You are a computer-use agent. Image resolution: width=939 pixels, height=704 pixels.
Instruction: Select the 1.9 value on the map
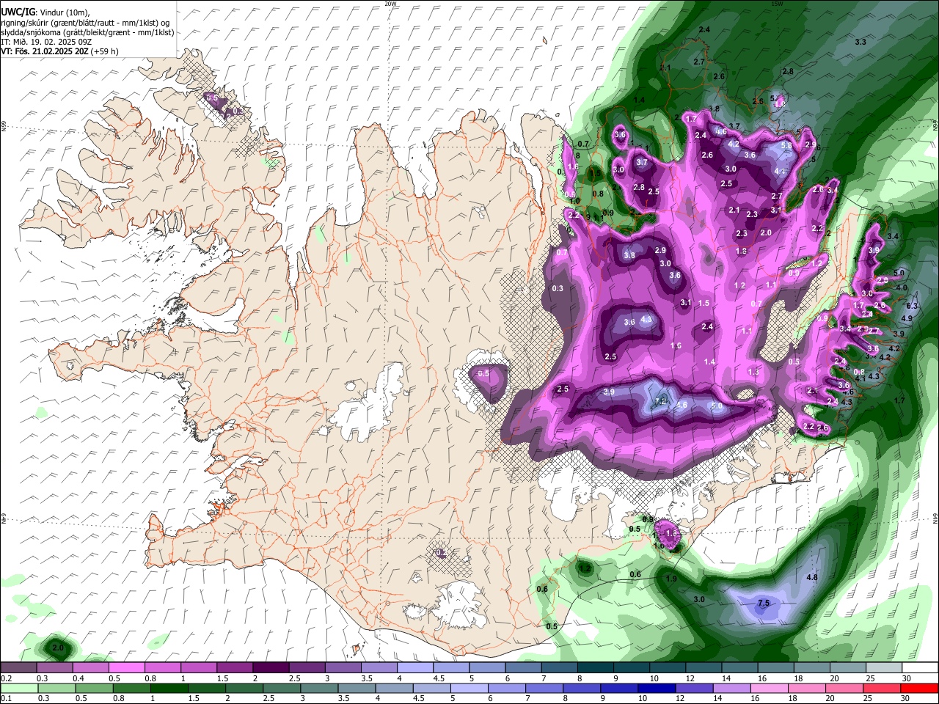(671, 579)
